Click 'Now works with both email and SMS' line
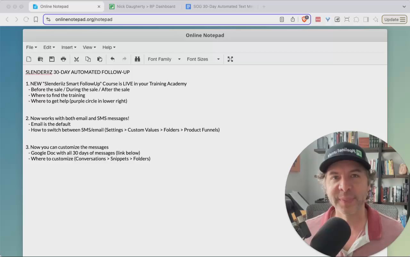Image resolution: width=410 pixels, height=257 pixels. [78, 118]
